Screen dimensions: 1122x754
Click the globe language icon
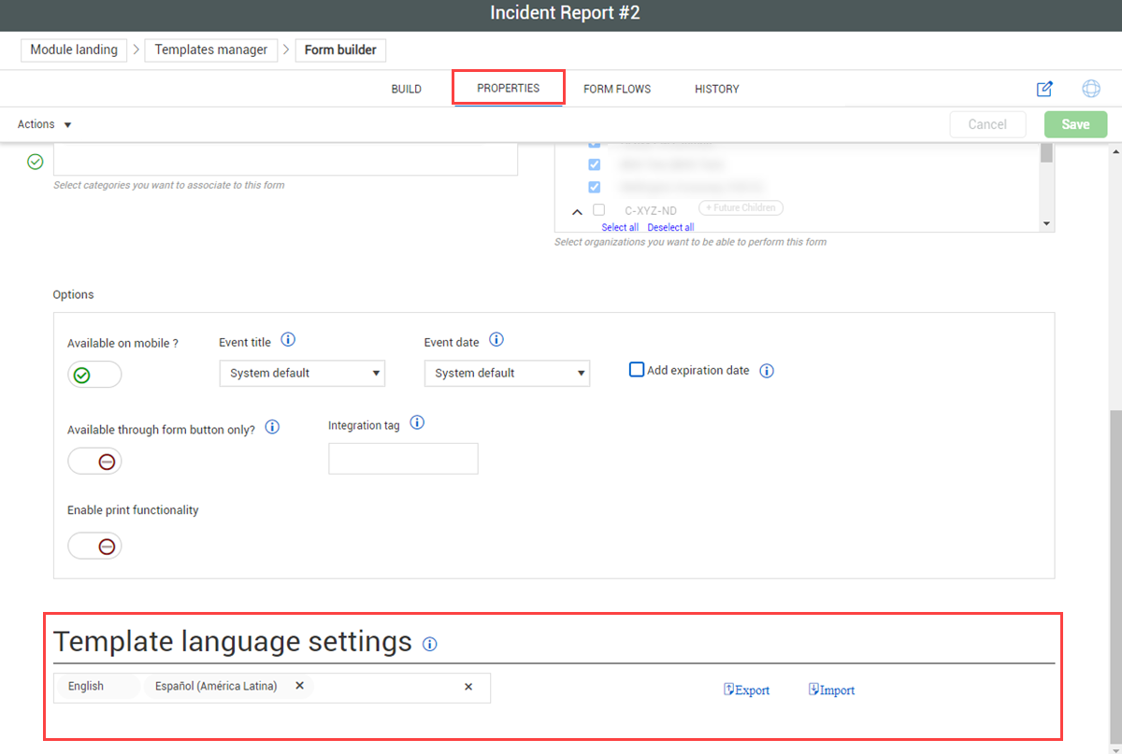1091,89
